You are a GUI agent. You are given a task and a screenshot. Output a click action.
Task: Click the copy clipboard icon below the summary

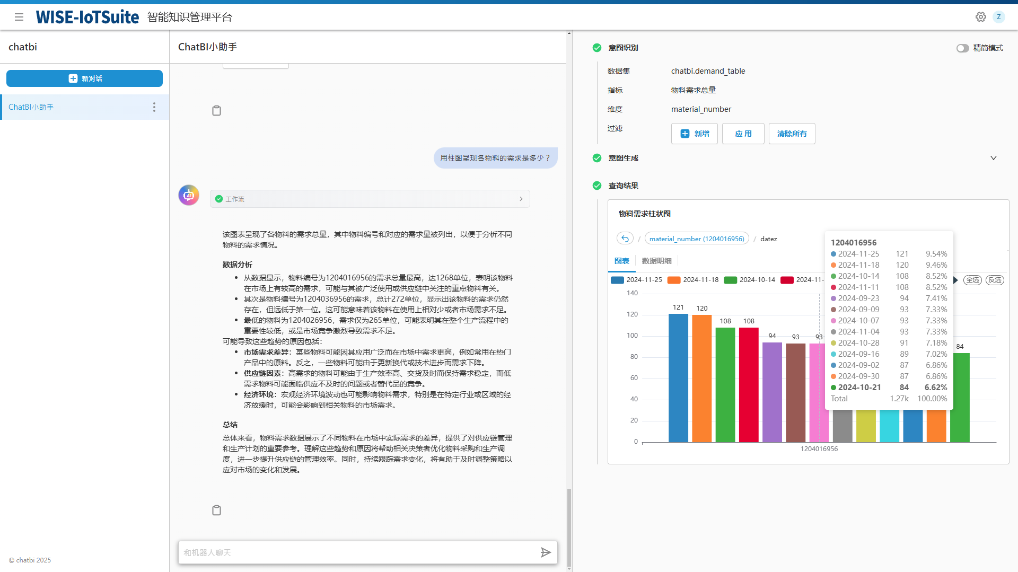pyautogui.click(x=216, y=510)
